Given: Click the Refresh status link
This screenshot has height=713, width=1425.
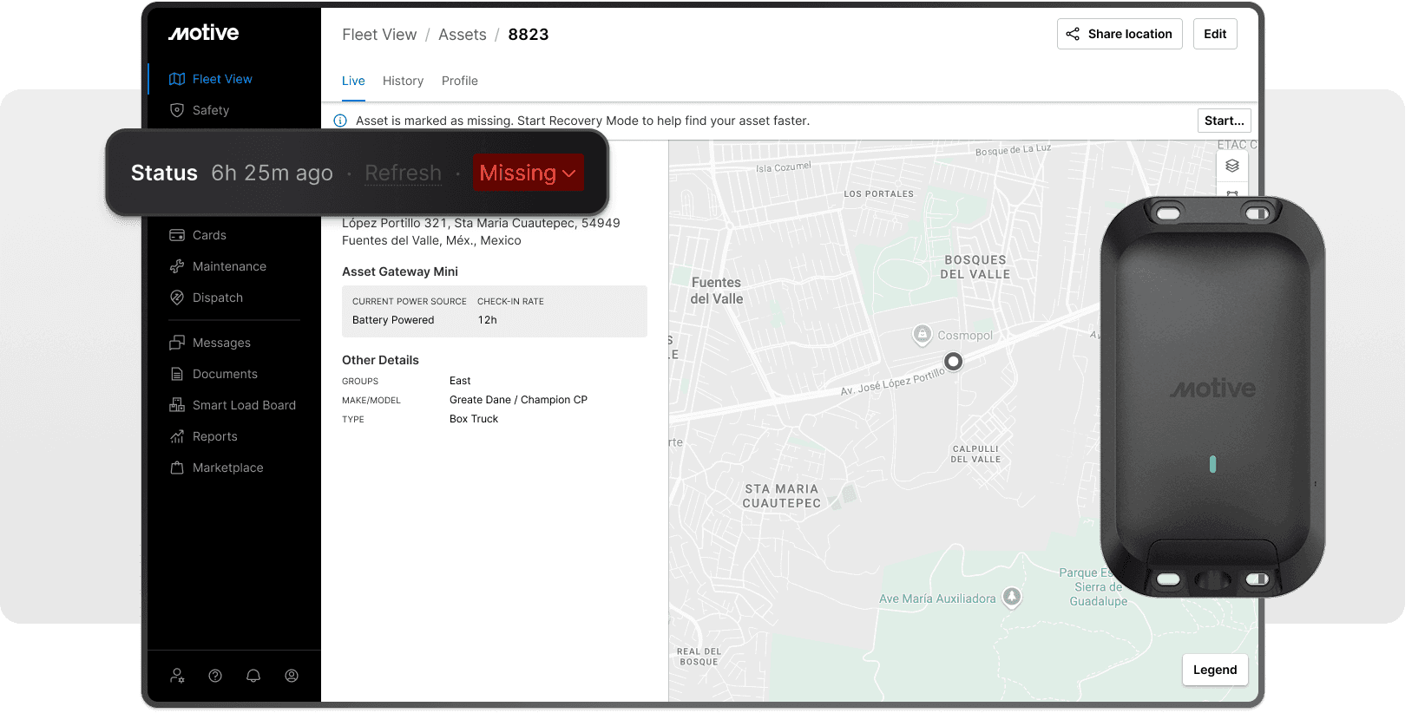Looking at the screenshot, I should (x=403, y=173).
